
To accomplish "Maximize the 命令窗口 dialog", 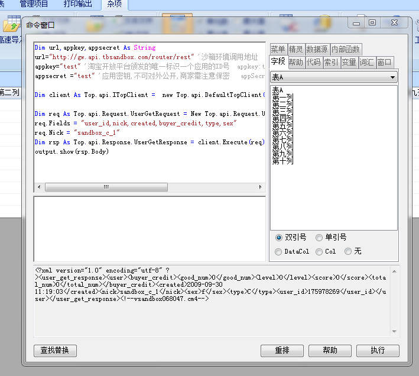I will pos(372,23).
